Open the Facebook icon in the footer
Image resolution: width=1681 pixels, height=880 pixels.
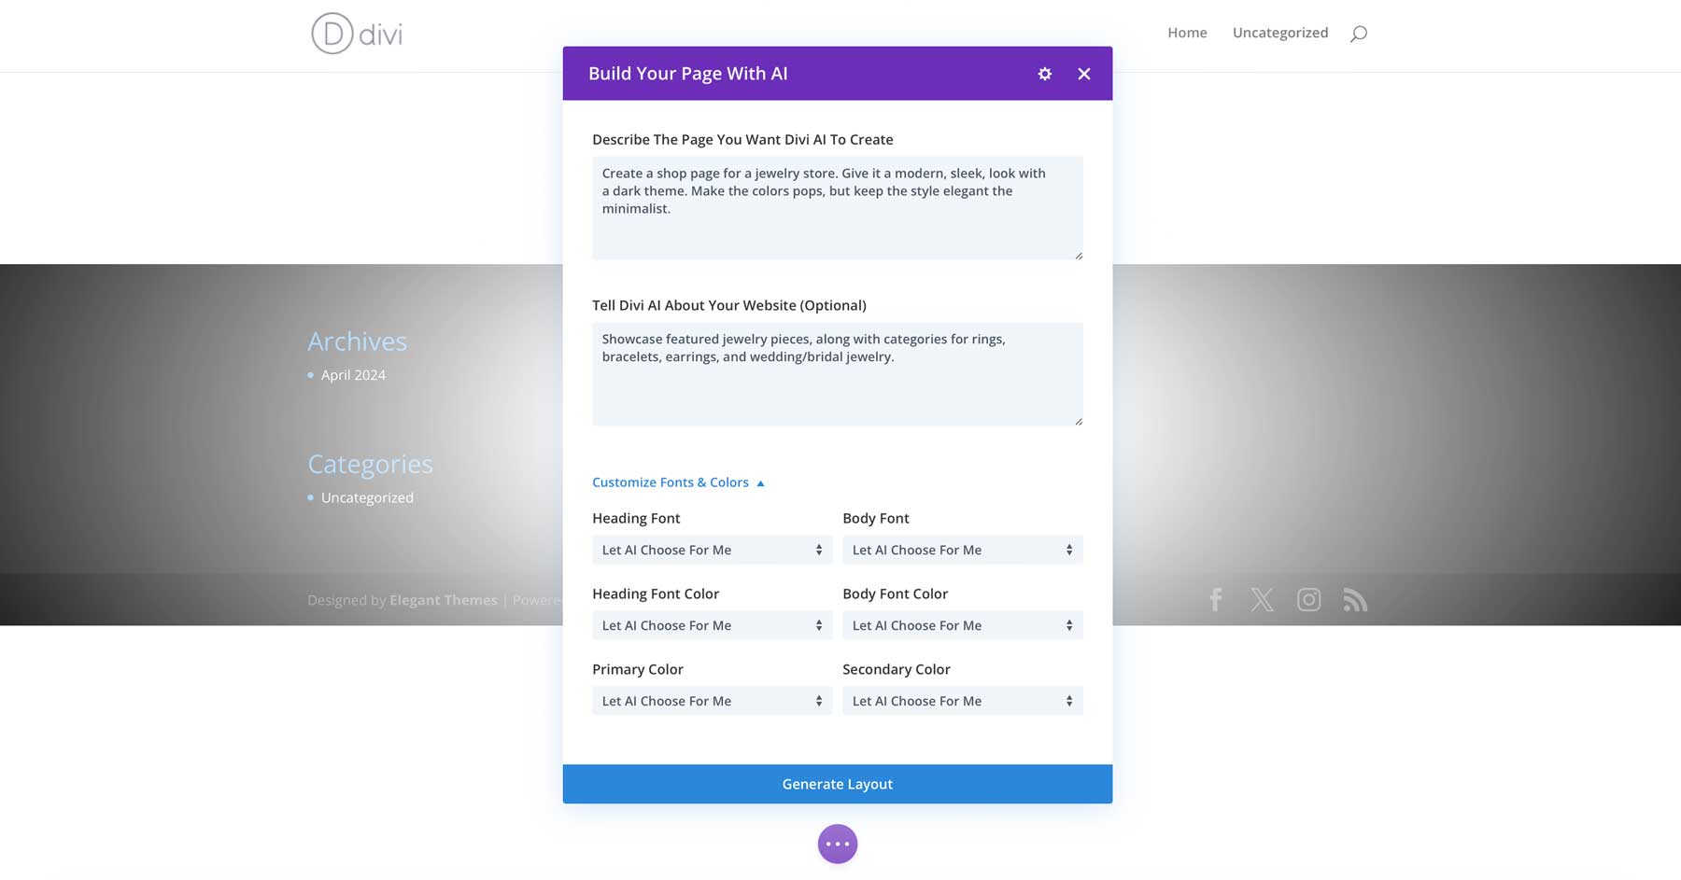click(1216, 600)
